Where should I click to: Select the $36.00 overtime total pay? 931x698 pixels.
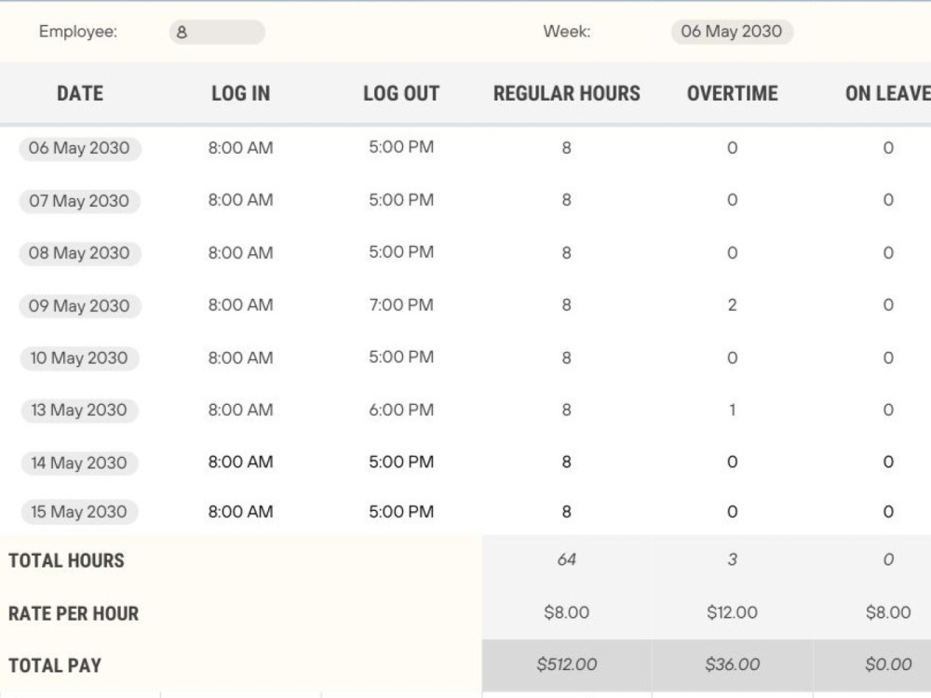point(732,664)
